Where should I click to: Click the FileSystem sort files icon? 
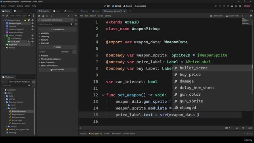pos(33,85)
